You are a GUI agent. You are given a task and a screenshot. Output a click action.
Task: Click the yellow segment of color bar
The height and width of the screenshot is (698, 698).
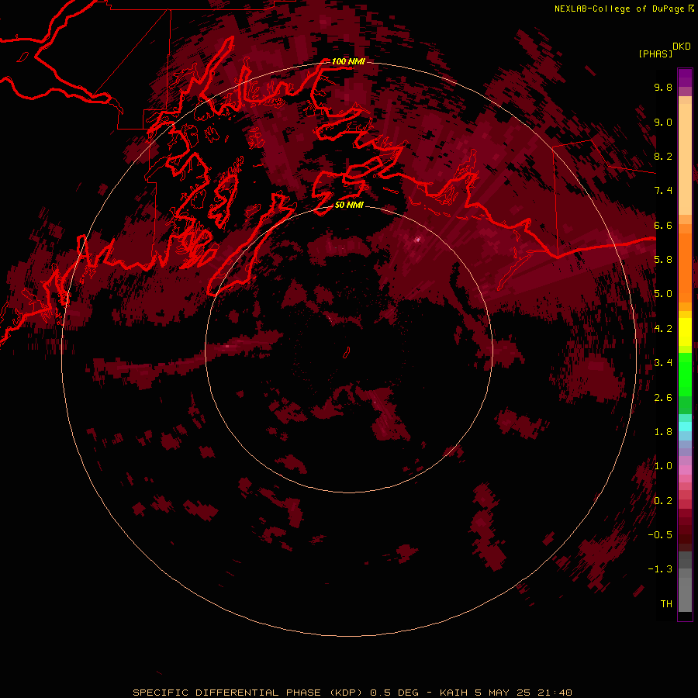coord(685,332)
